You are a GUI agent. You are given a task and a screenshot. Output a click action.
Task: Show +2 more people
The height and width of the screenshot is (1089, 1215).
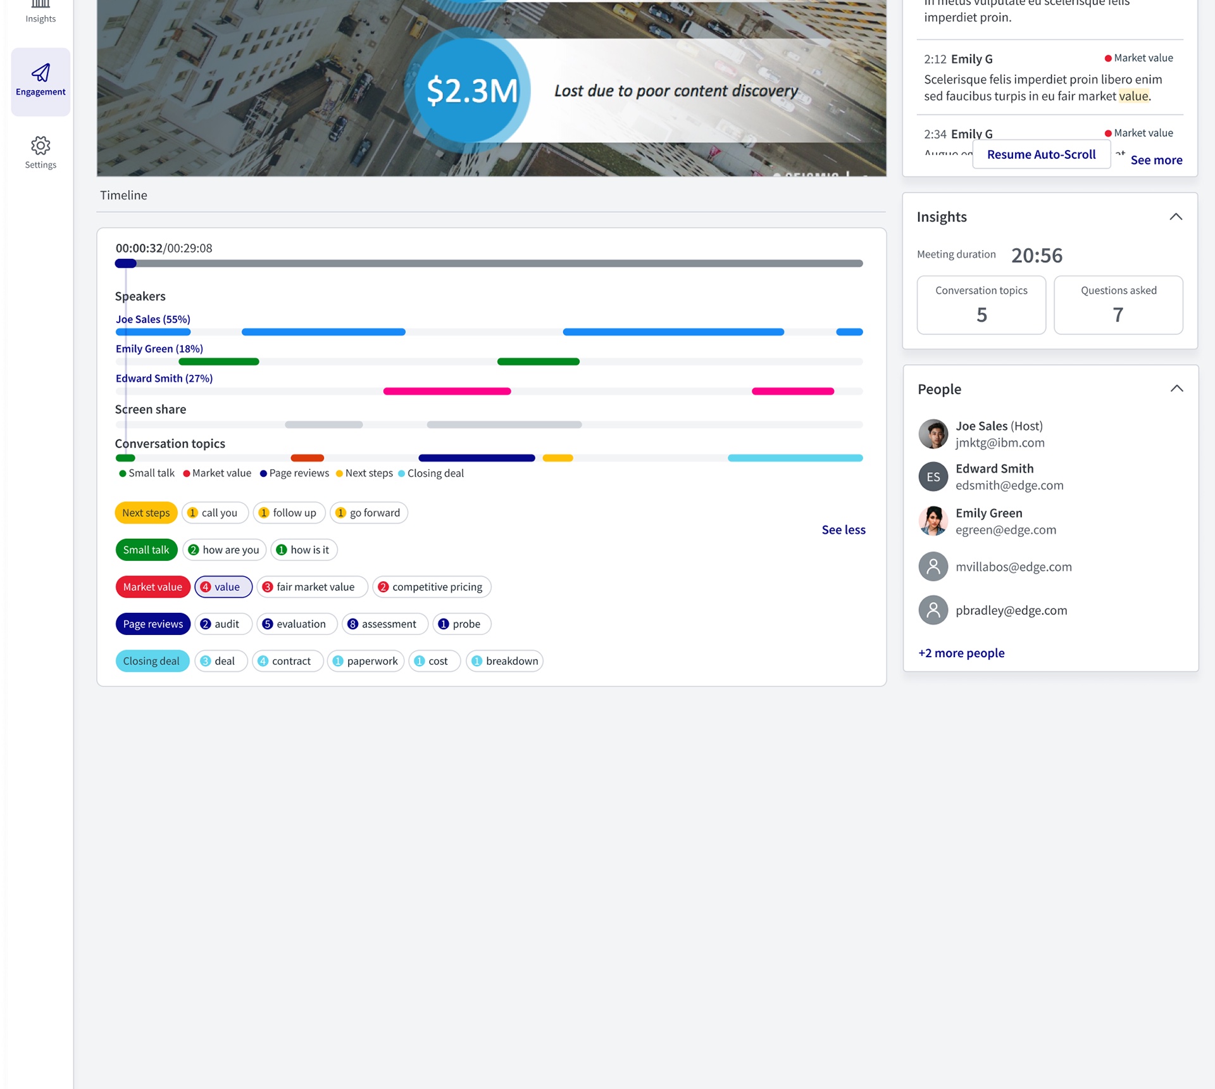click(x=961, y=653)
